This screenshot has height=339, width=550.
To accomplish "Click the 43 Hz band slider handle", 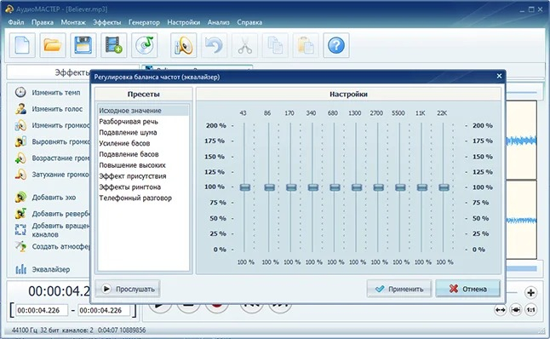I will (x=245, y=187).
